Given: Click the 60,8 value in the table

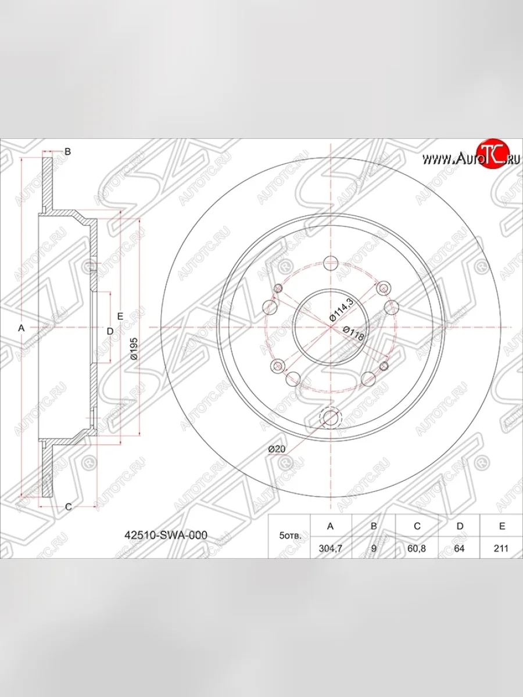Looking at the screenshot, I should pos(417,548).
